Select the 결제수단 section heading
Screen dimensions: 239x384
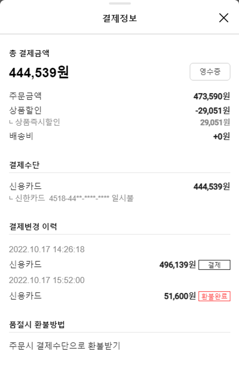point(25,165)
